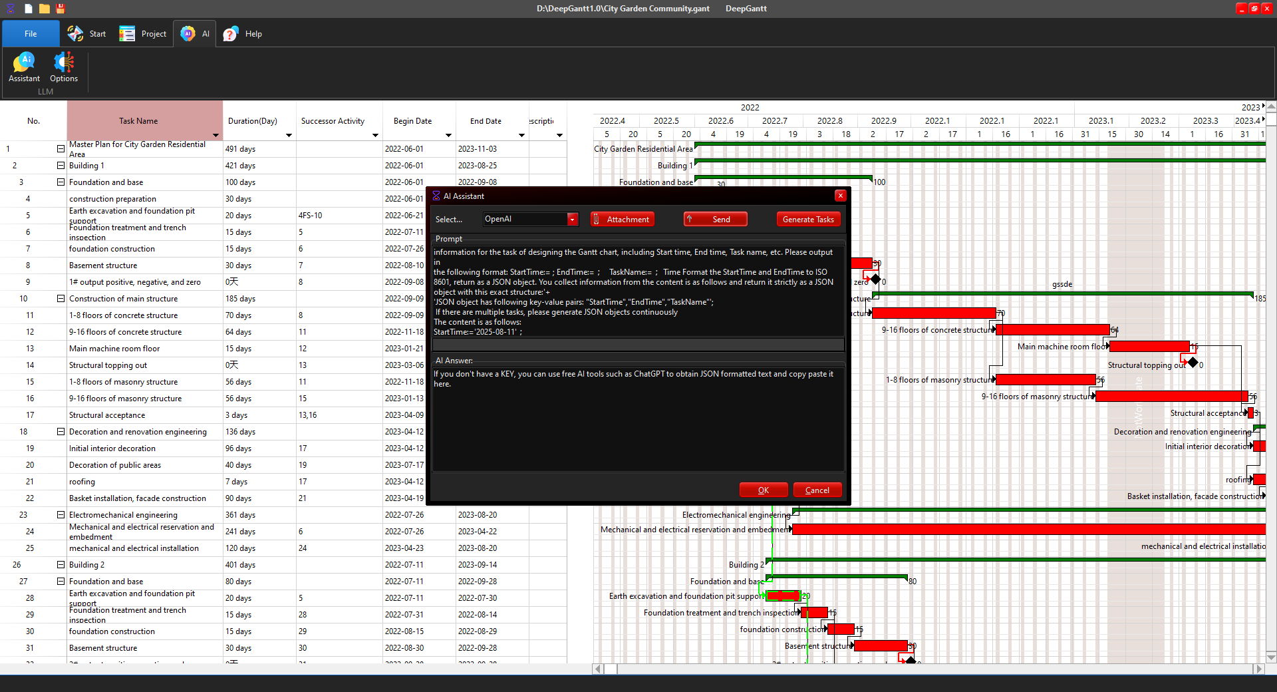
Task: Open the Task Name column filter dropdown
Action: click(215, 135)
